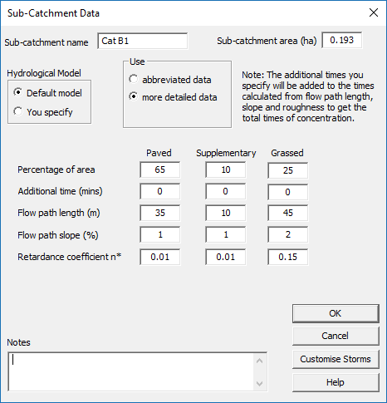This screenshot has width=387, height=403.
Task: Click the Cancel button
Action: pyautogui.click(x=336, y=336)
